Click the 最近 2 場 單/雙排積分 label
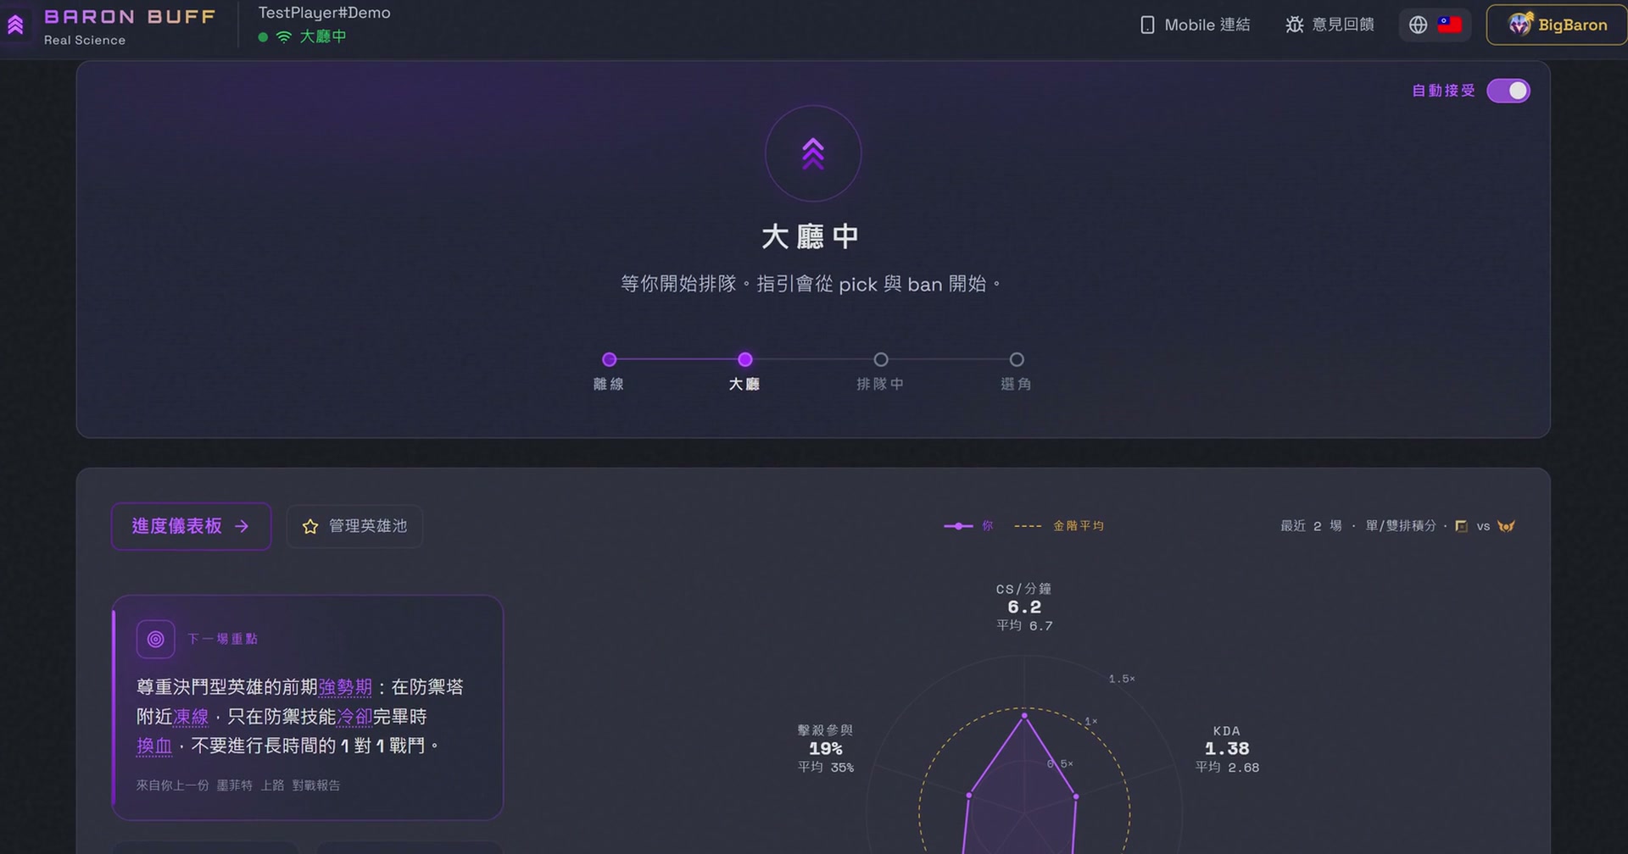 click(x=1358, y=526)
